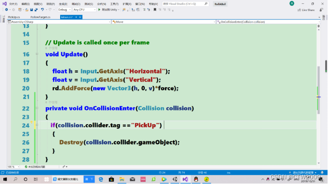The width and height of the screenshot is (328, 184).
Task: Collapse the if block at line 24
Action: pyautogui.click(x=37, y=125)
